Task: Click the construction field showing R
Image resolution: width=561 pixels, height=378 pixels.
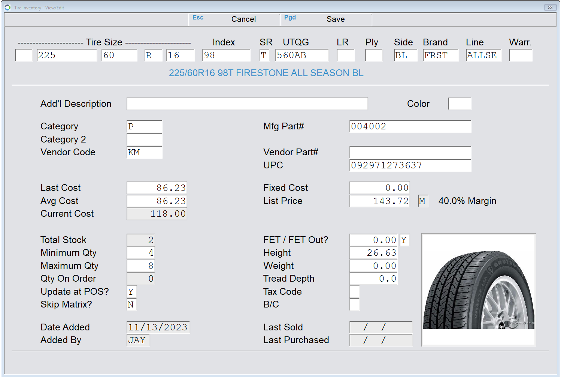Action: (x=154, y=55)
